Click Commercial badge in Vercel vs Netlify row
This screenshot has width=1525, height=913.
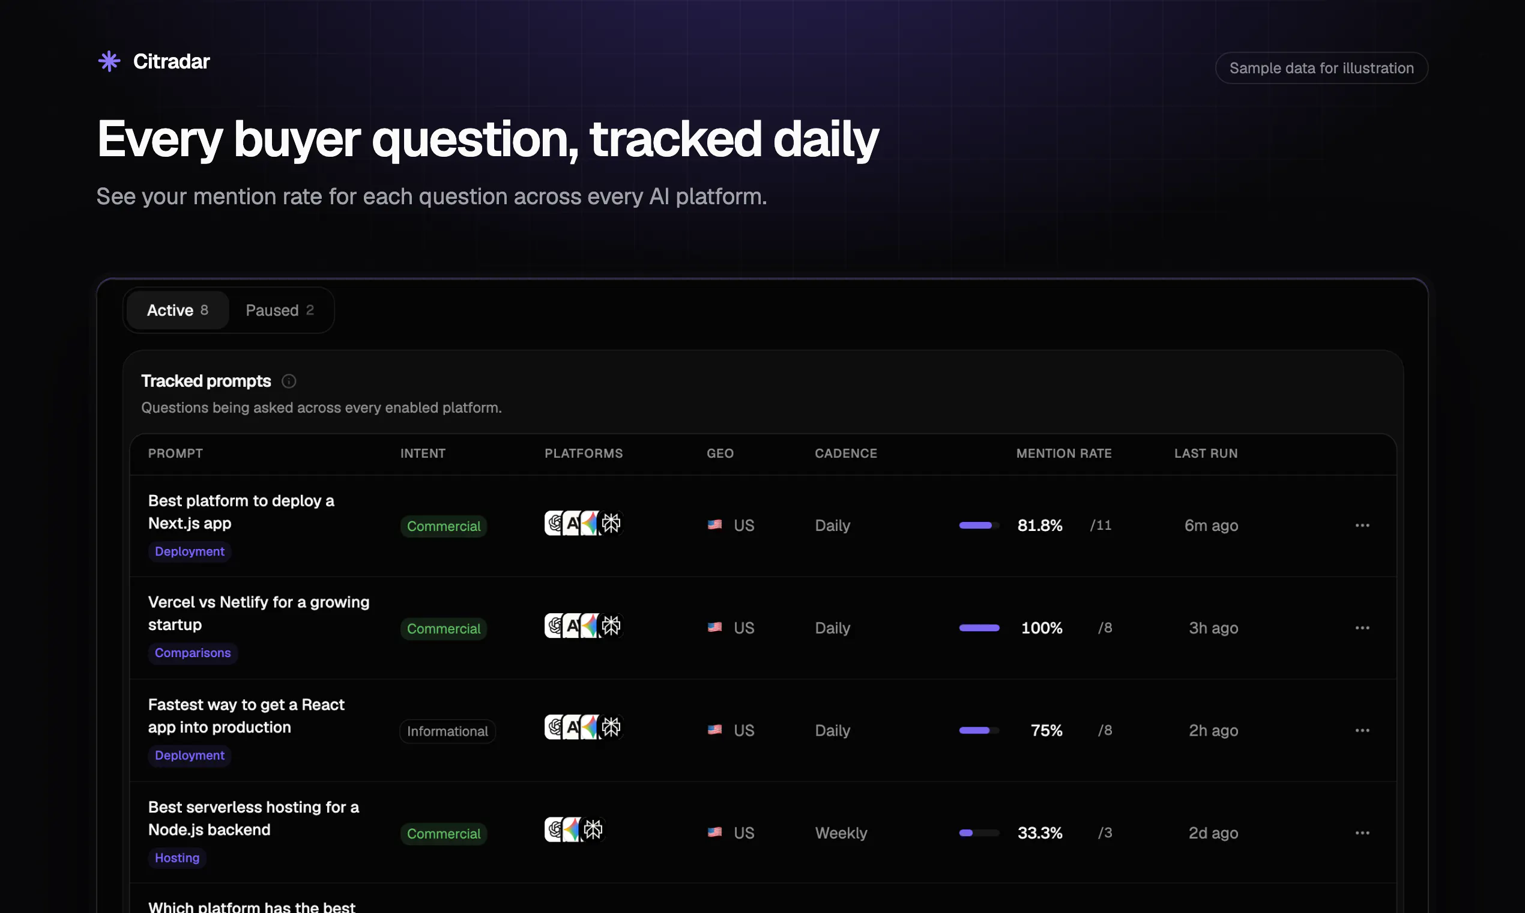(x=443, y=629)
